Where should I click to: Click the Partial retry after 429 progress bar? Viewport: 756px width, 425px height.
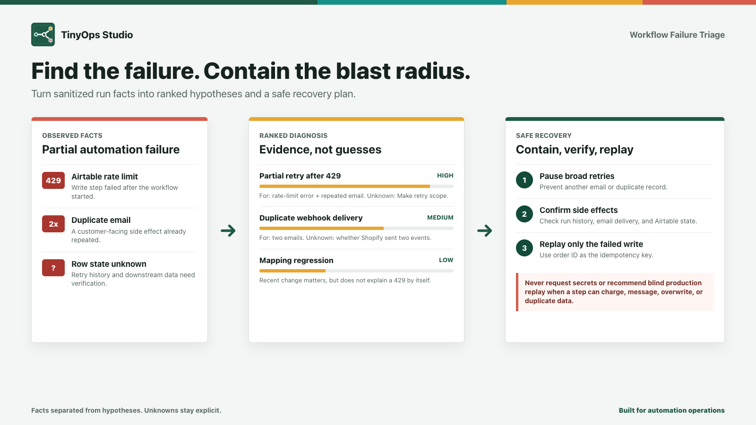(356, 186)
